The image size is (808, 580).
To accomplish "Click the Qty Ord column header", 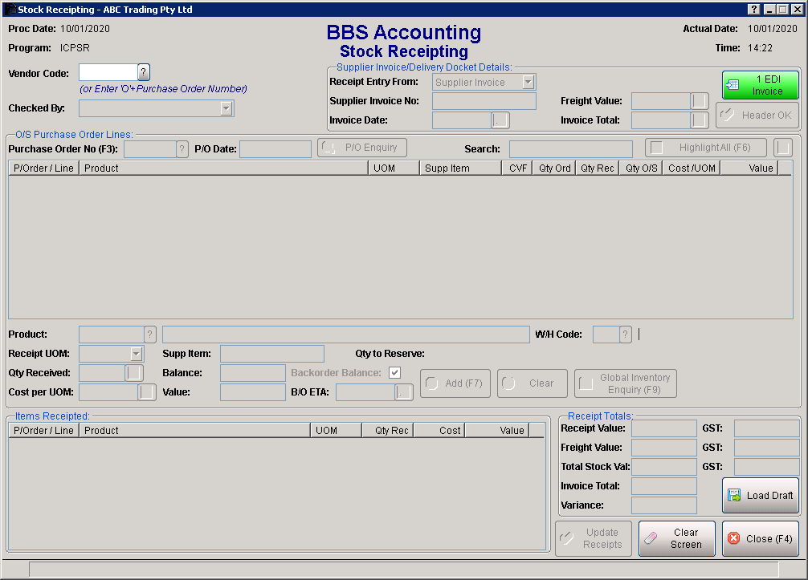I will click(x=554, y=168).
